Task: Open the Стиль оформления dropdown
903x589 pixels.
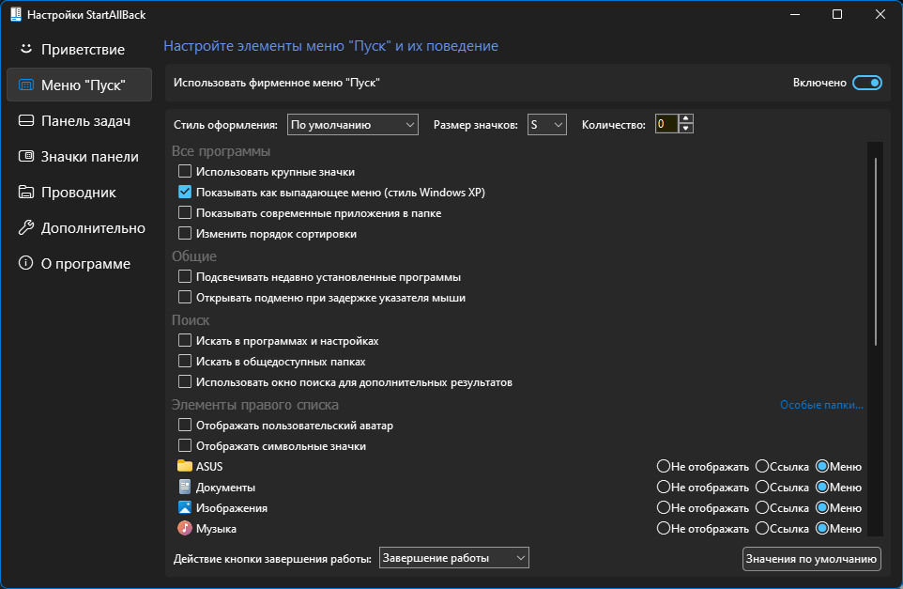Action: (x=352, y=125)
